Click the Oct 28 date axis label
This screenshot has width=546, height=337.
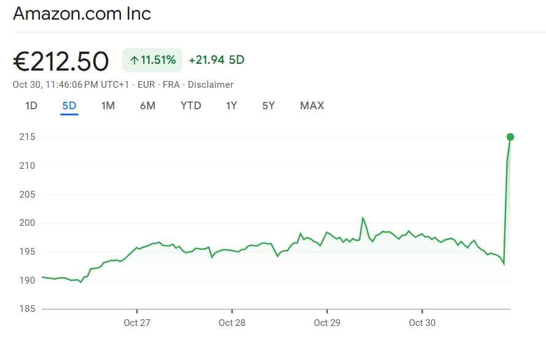point(232,323)
